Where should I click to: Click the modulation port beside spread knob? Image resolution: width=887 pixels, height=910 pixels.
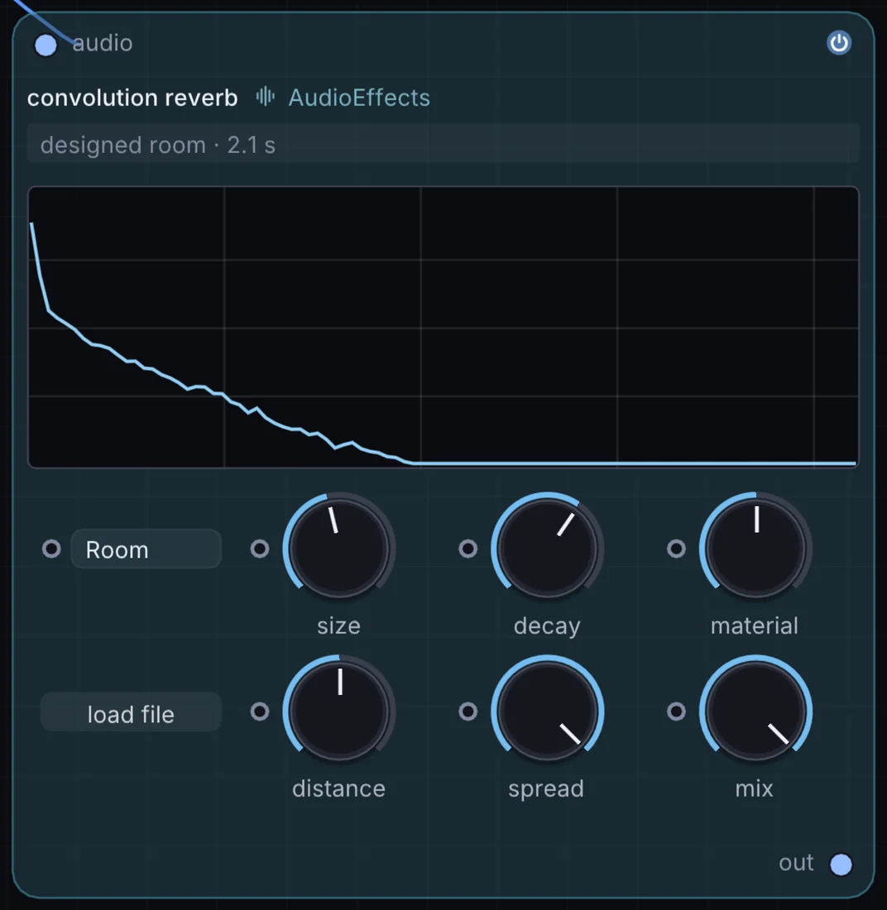pyautogui.click(x=467, y=711)
